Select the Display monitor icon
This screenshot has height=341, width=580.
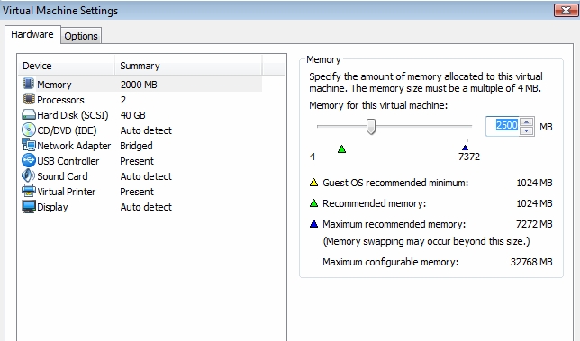[x=29, y=207]
